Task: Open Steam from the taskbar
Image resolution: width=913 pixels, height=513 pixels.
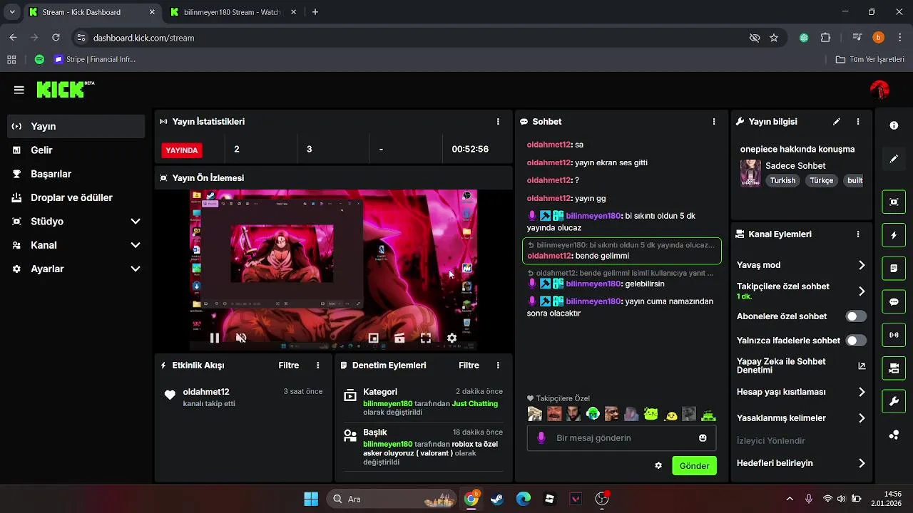Action: [x=497, y=499]
